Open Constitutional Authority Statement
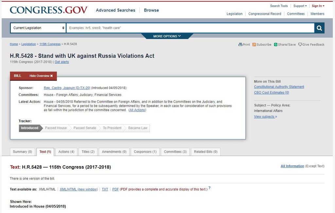The width and height of the screenshot is (335, 213). 279,87
